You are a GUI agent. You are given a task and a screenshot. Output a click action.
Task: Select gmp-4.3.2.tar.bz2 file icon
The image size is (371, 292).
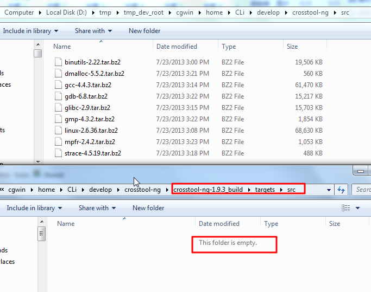coord(58,119)
